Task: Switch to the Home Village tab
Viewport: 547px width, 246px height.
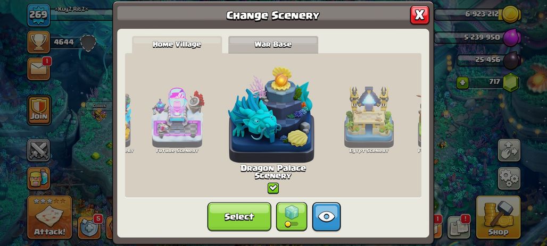Action: coord(177,45)
